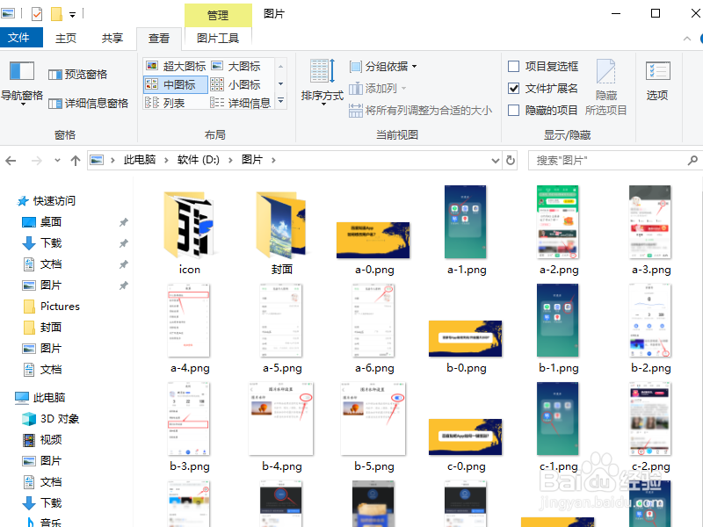This screenshot has height=527, width=703.
Task: Open the Sort by (排序方式) menu
Action: pos(322,83)
